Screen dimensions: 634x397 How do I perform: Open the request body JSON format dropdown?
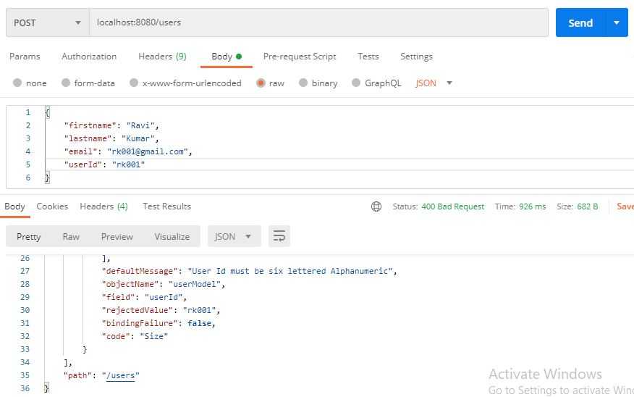point(434,83)
